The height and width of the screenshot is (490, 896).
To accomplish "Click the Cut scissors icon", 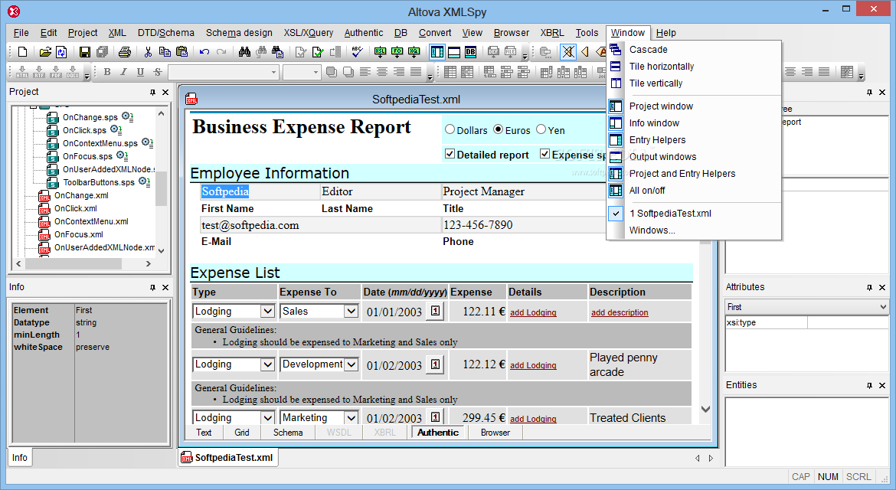I will (x=148, y=52).
